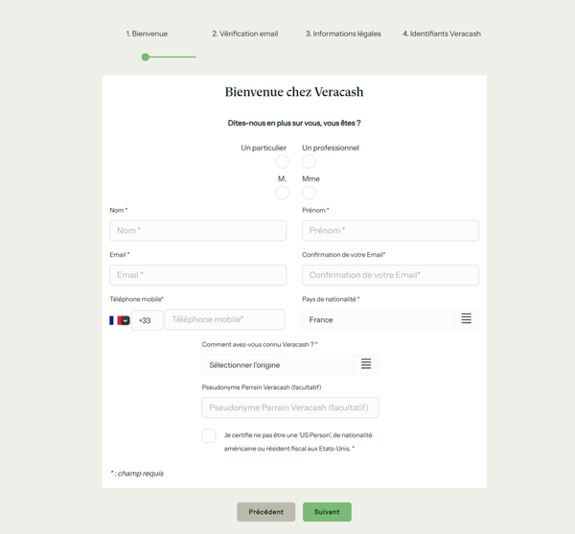Check the 'US Person' certification box
Viewport: 575px width, 534px height.
tap(209, 436)
